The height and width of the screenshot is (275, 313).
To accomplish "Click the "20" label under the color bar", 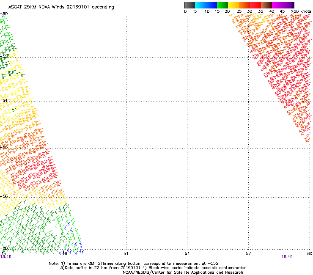I will point(228,11).
